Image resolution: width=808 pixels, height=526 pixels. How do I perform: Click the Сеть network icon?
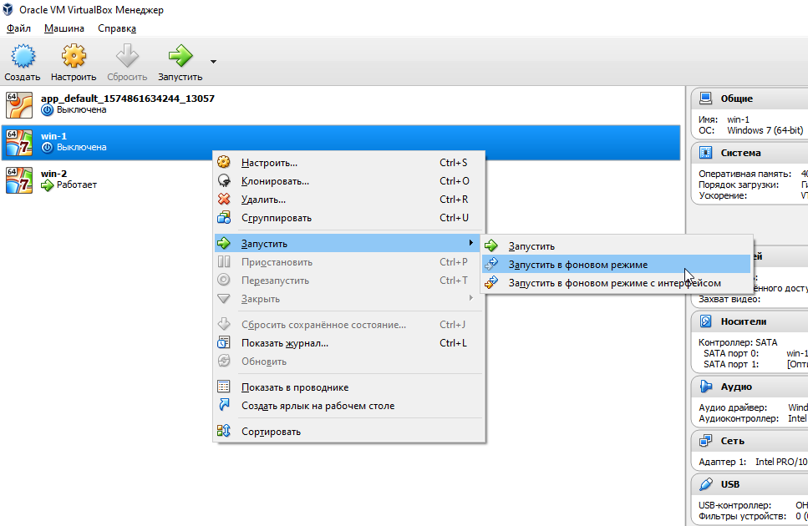tap(705, 441)
